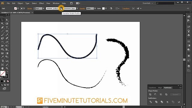Select the Column Graph tool

click(7, 61)
